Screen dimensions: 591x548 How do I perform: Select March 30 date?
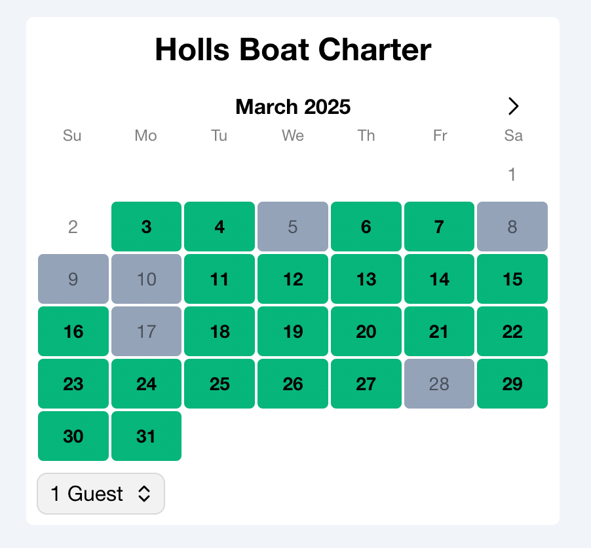click(x=73, y=436)
